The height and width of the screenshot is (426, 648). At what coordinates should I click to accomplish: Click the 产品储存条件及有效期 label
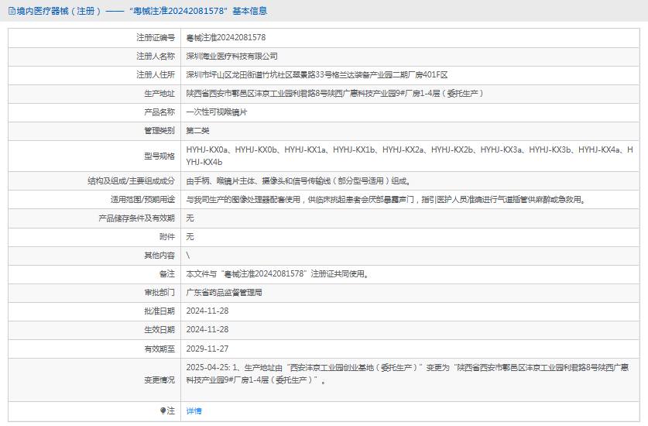tap(137, 218)
